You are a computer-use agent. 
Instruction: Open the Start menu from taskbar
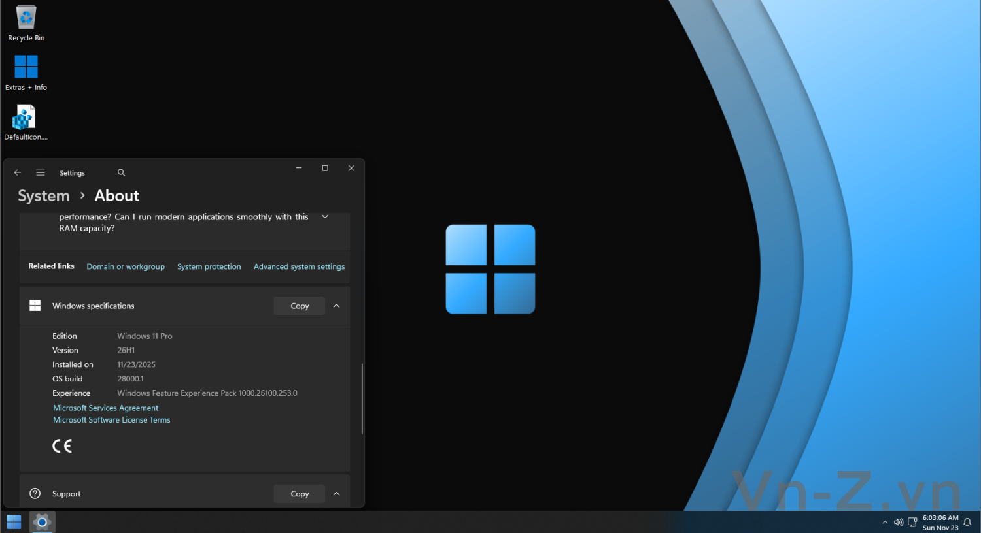(14, 522)
